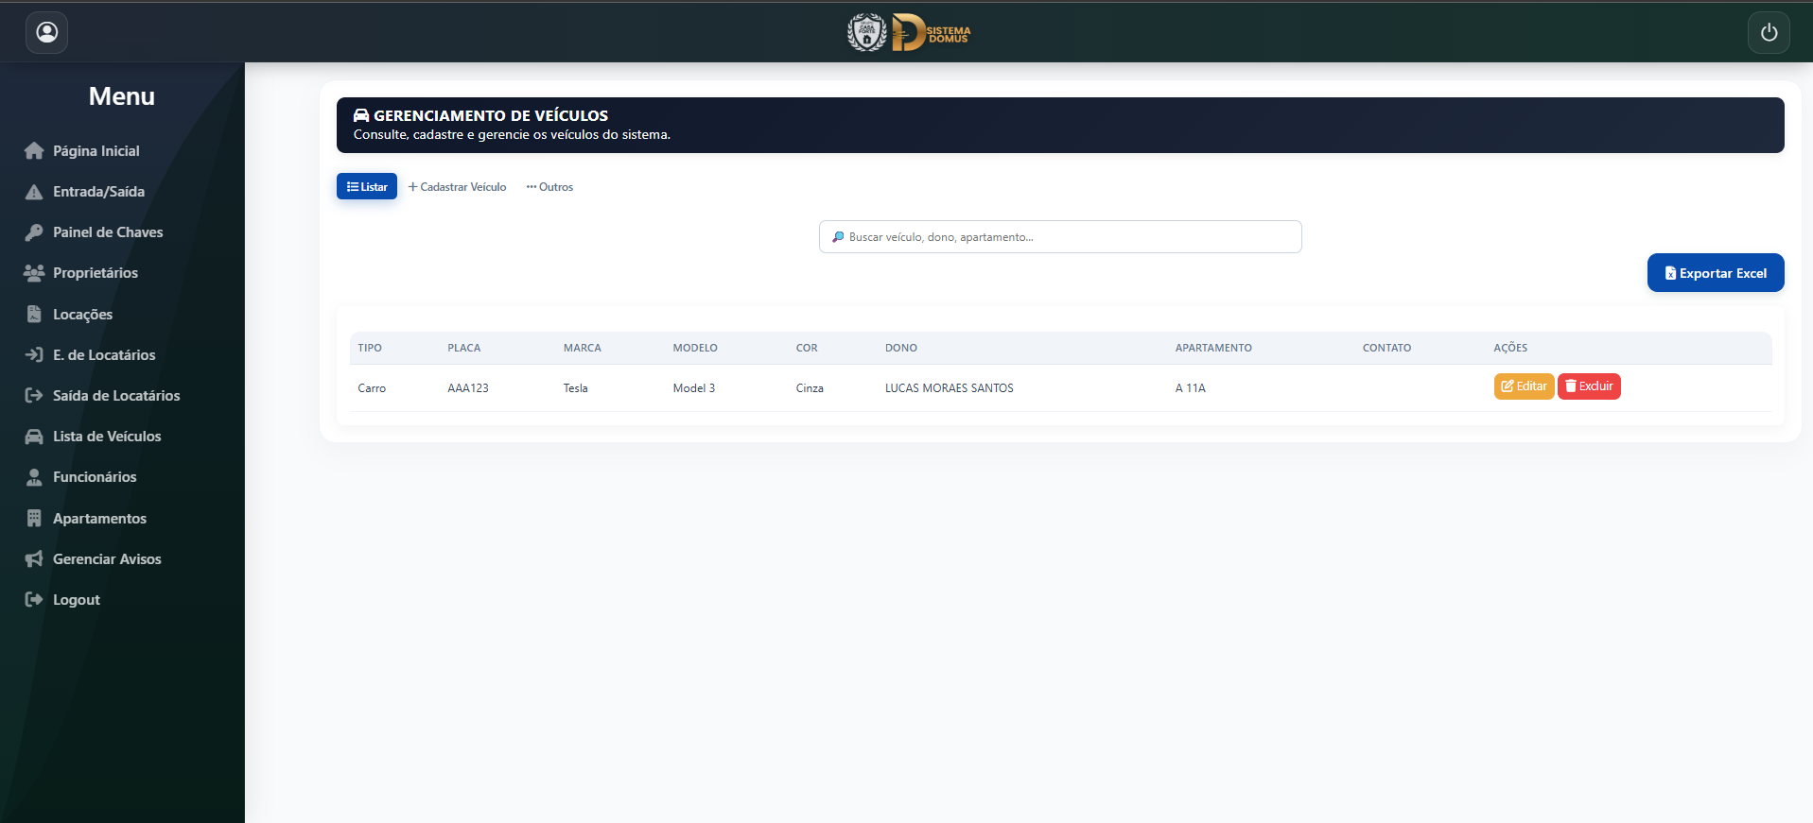The width and height of the screenshot is (1813, 823).
Task: Click the sign-out icon beside Logout
Action: pos(34,599)
